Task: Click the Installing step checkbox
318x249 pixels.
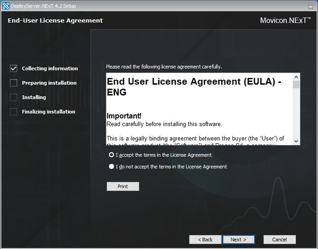Action: tap(14, 97)
